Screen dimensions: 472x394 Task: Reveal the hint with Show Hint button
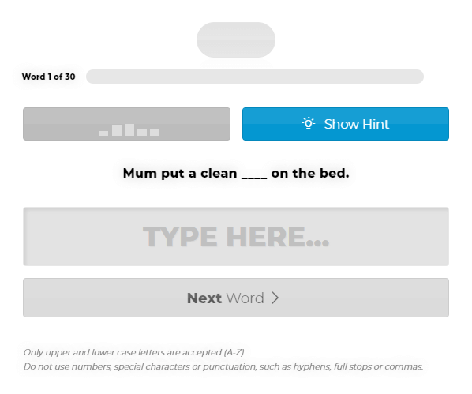click(346, 124)
